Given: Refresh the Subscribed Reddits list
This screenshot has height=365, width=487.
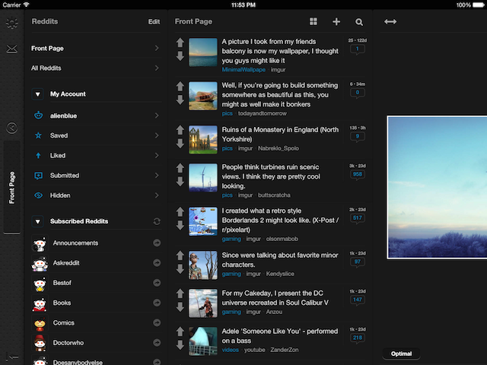Looking at the screenshot, I should coord(157,221).
